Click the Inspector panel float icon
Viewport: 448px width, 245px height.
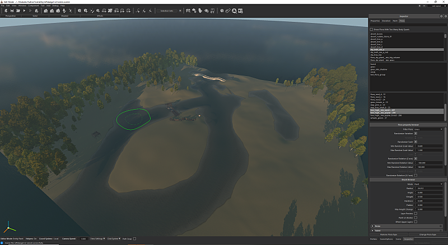pos(441,16)
